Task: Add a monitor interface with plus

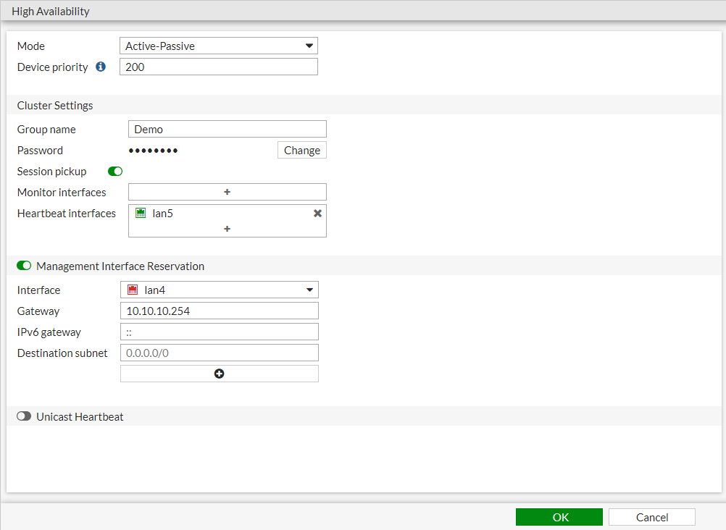Action: click(x=227, y=192)
